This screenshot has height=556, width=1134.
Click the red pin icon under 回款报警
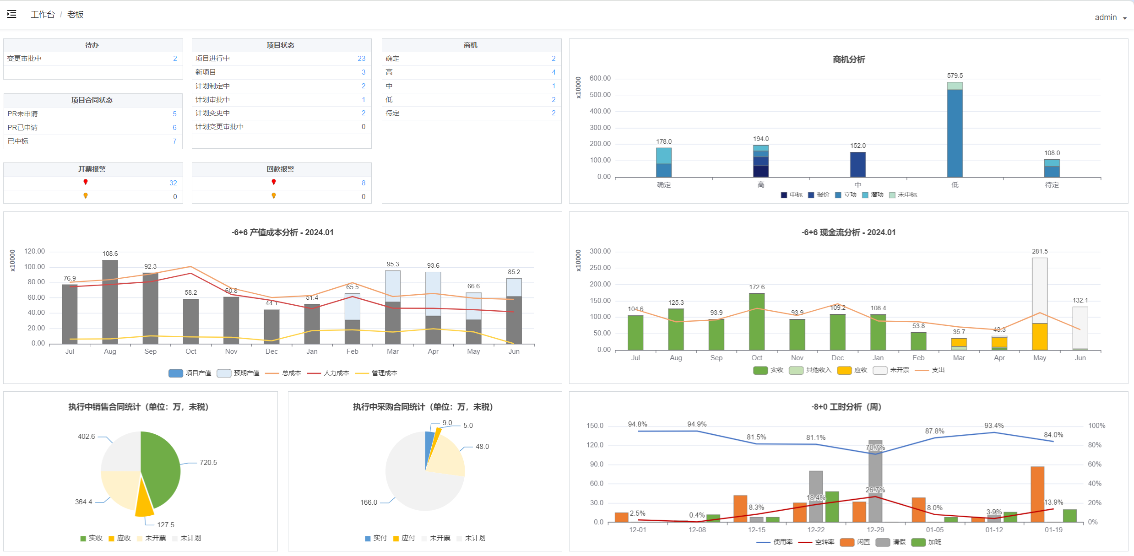click(274, 182)
